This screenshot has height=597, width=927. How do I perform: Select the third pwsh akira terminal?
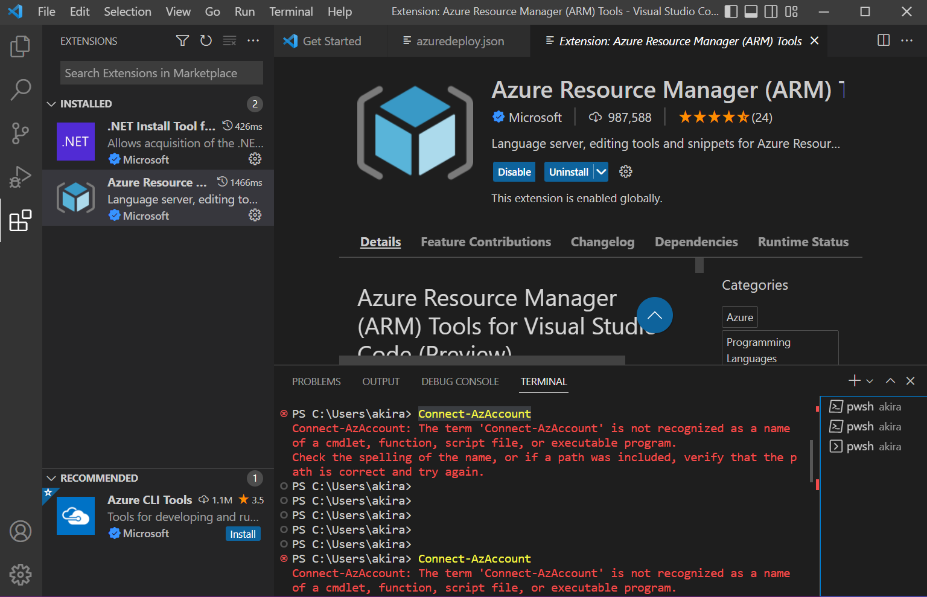tap(873, 447)
